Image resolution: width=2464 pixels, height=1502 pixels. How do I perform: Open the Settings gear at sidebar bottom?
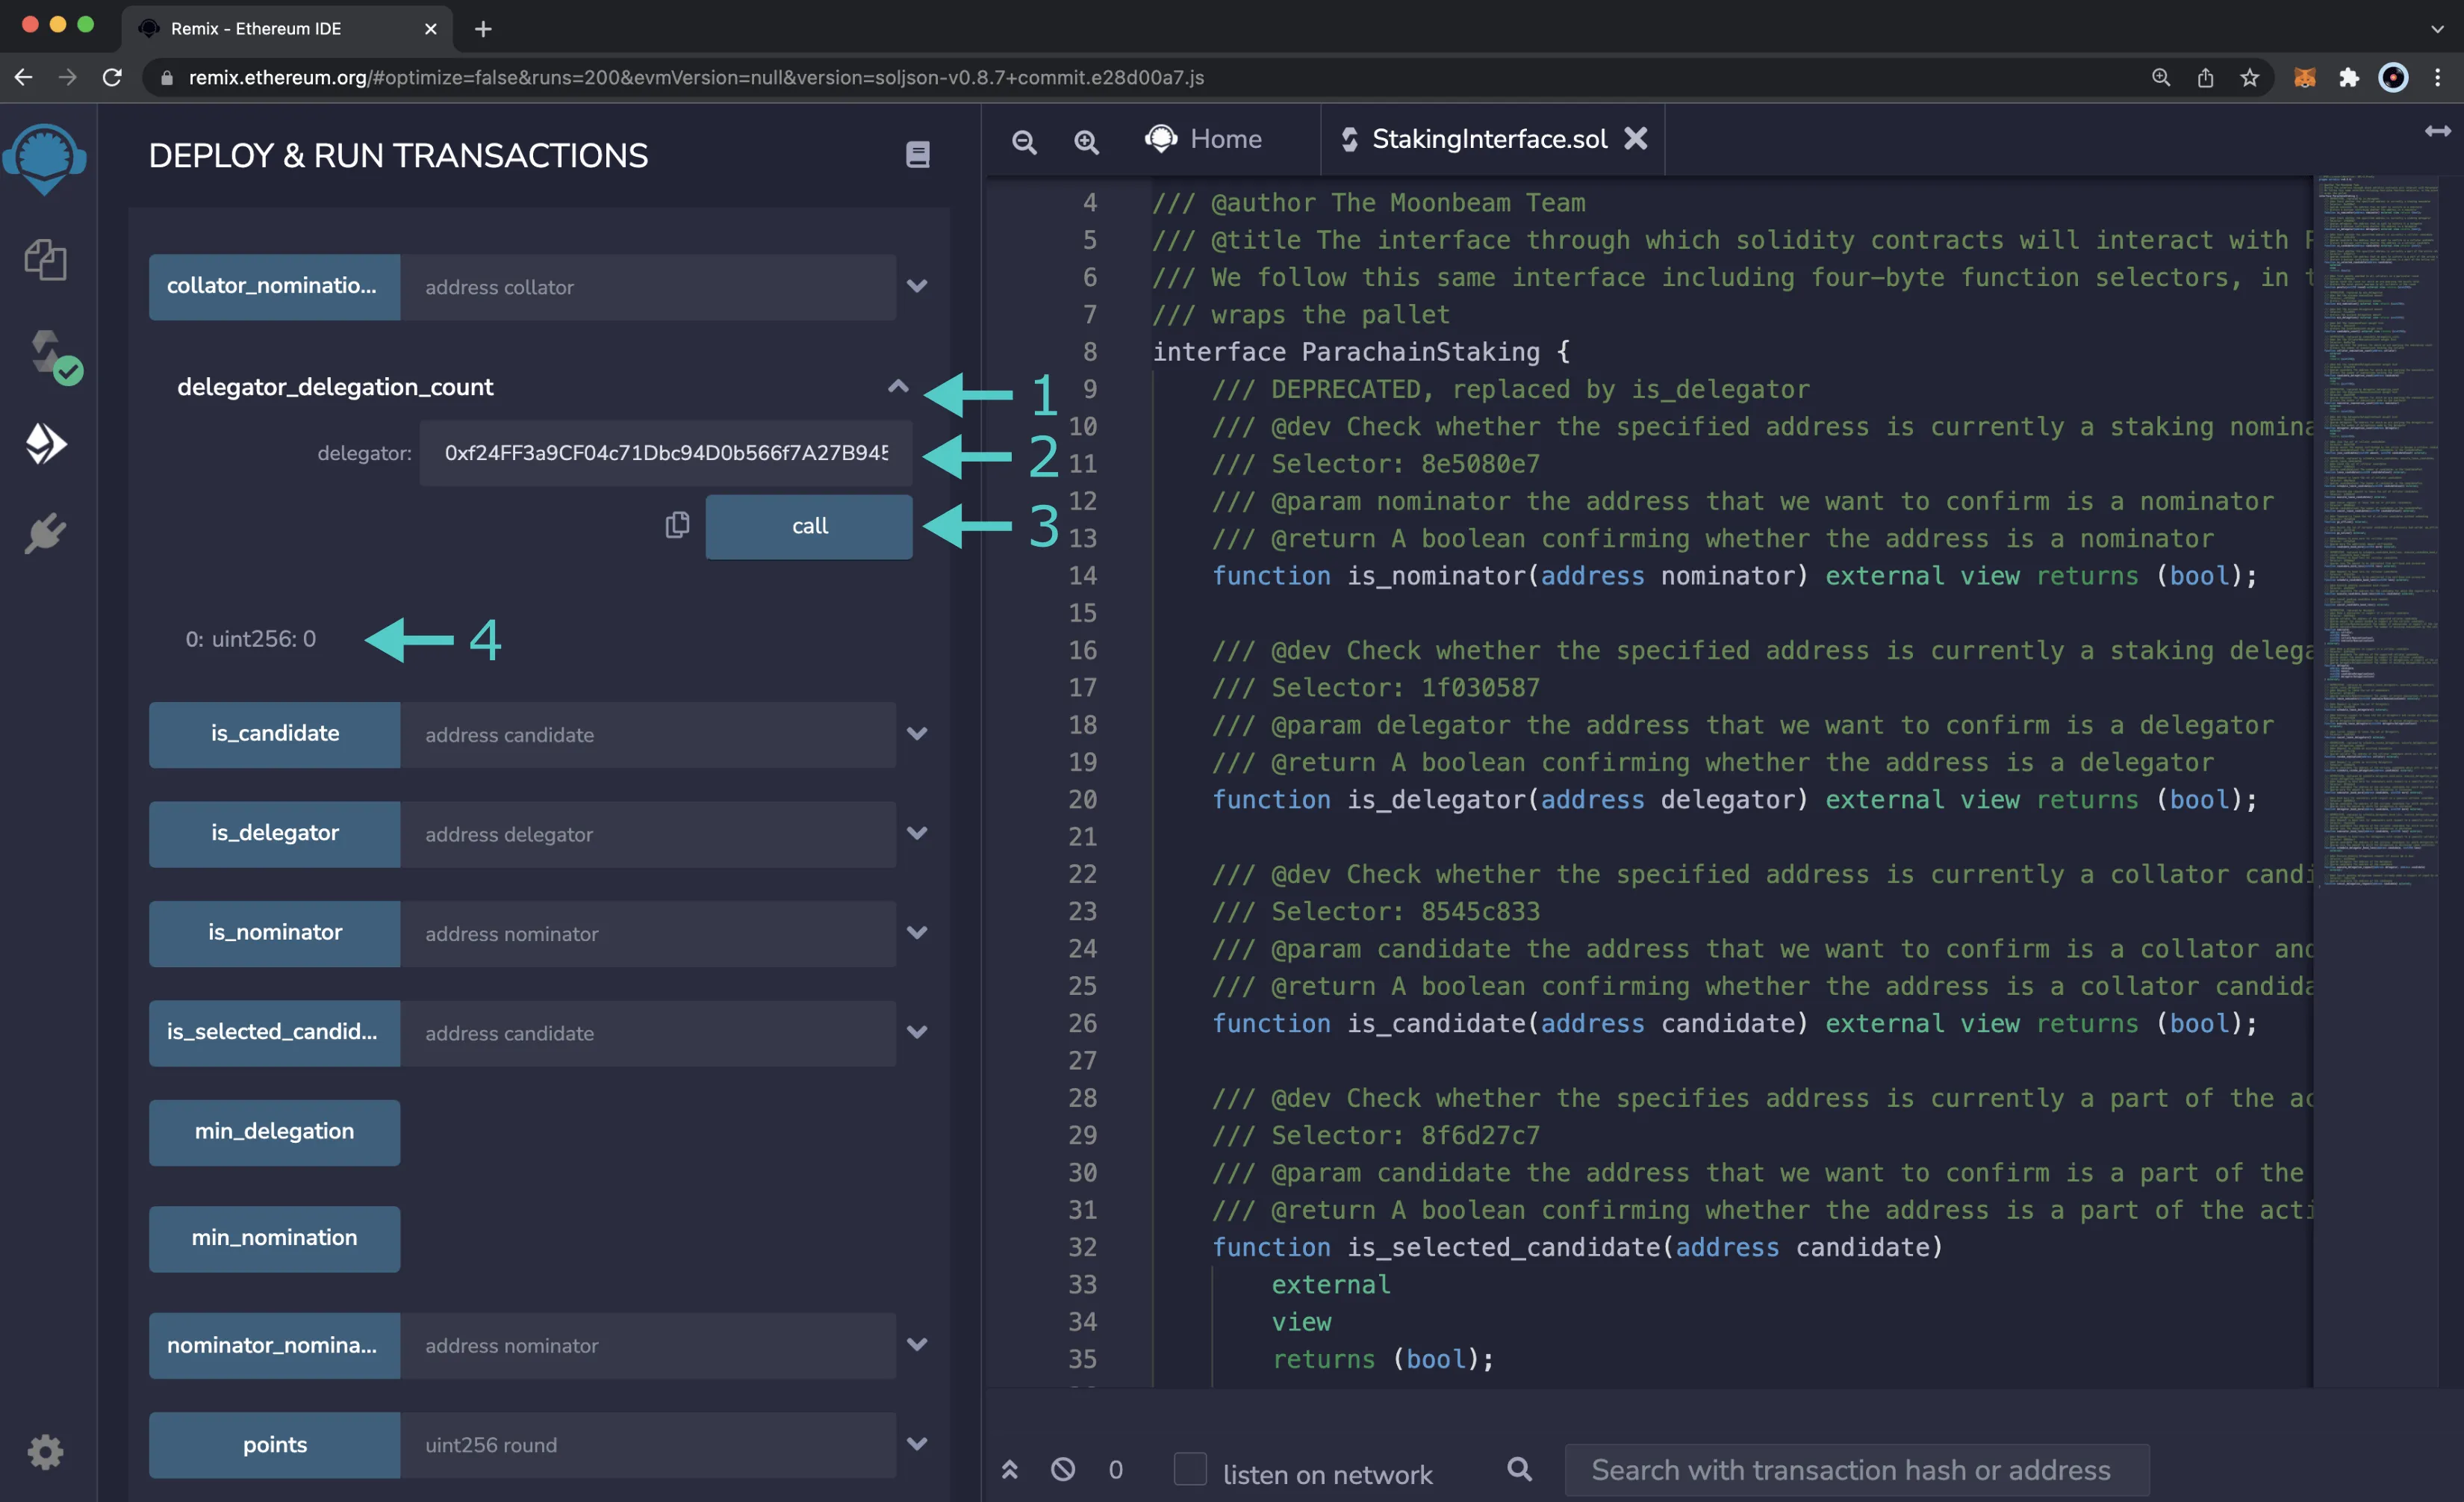click(x=45, y=1451)
